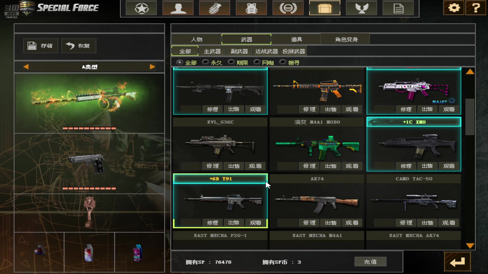Image resolution: width=488 pixels, height=274 pixels.
Task: Switch to the 武器 tab
Action: point(246,39)
